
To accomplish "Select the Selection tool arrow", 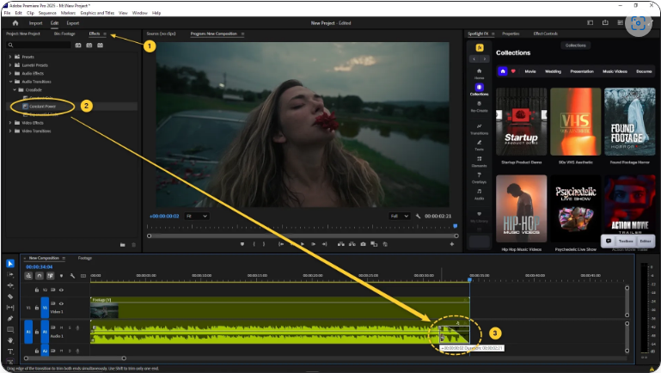I will [10, 263].
